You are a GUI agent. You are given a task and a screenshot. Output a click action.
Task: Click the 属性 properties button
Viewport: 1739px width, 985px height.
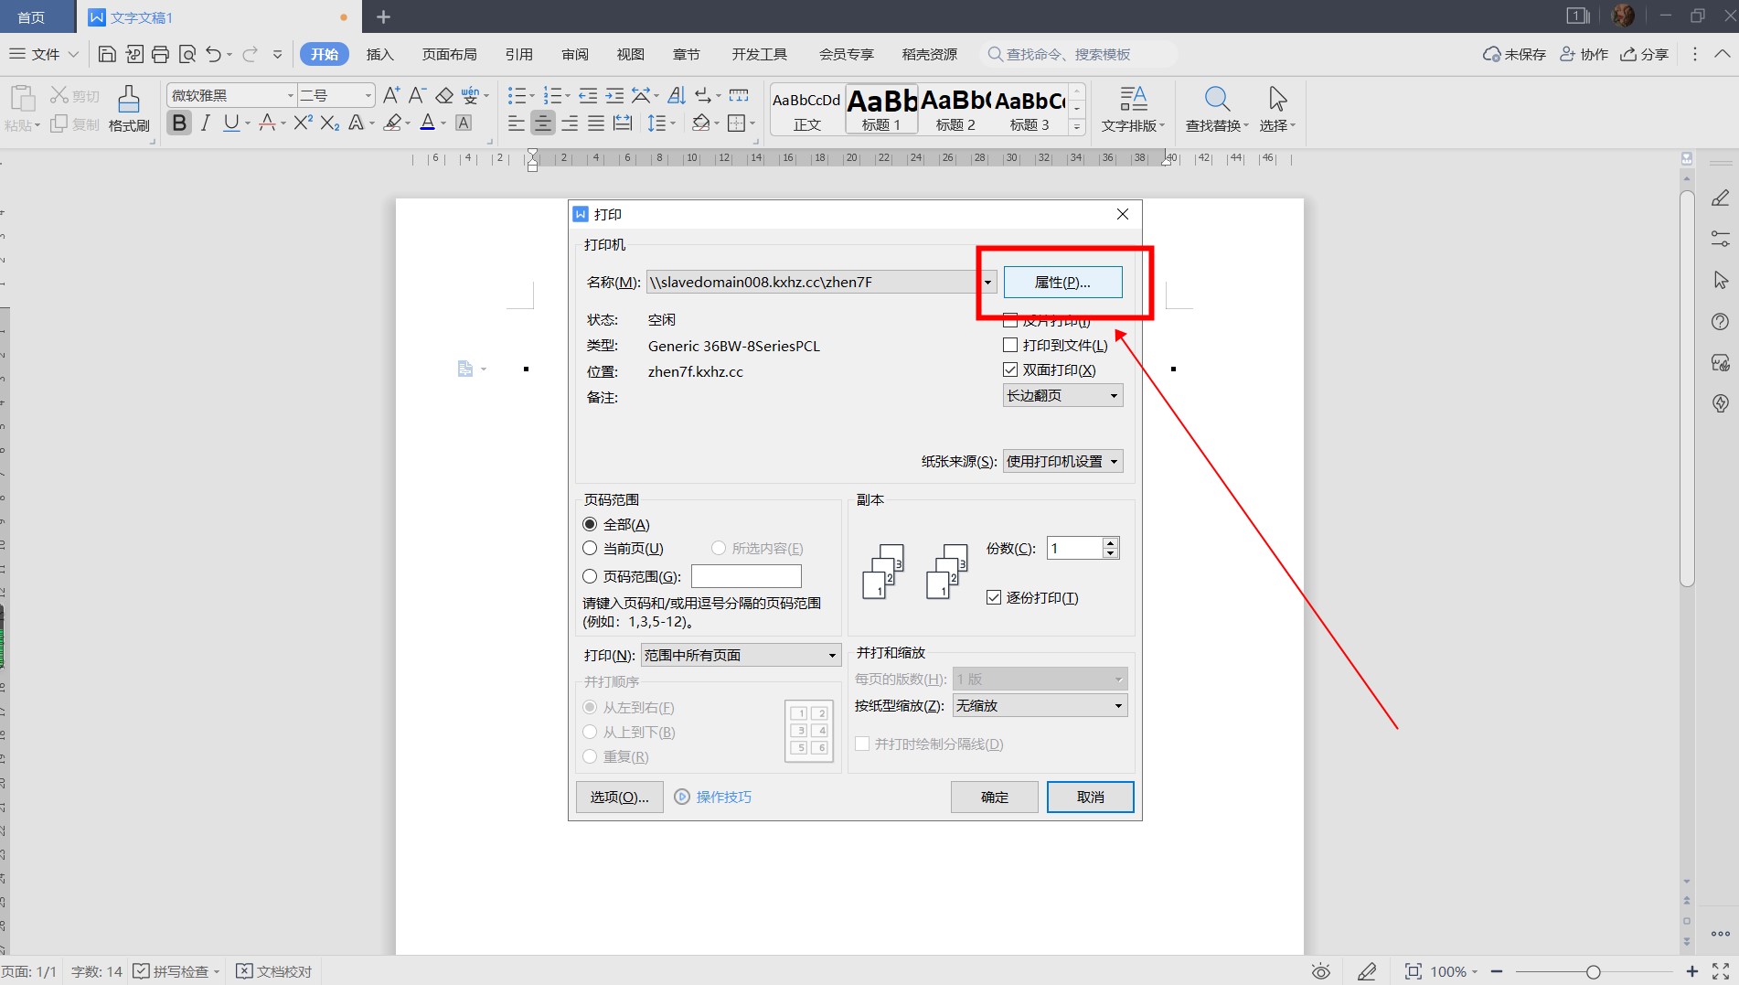[1062, 283]
